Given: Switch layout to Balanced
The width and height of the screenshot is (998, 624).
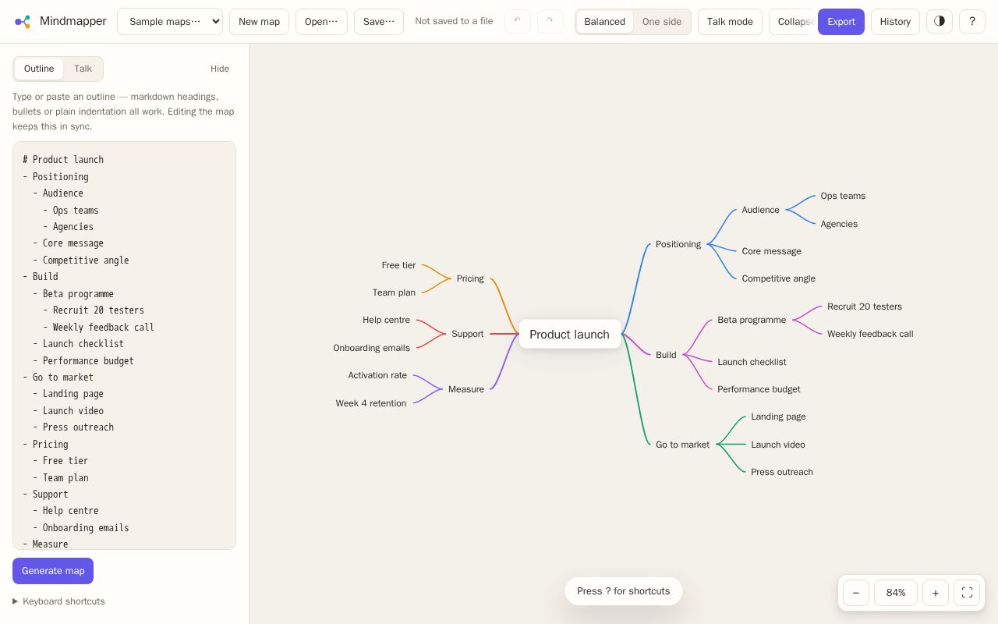Looking at the screenshot, I should pyautogui.click(x=604, y=22).
